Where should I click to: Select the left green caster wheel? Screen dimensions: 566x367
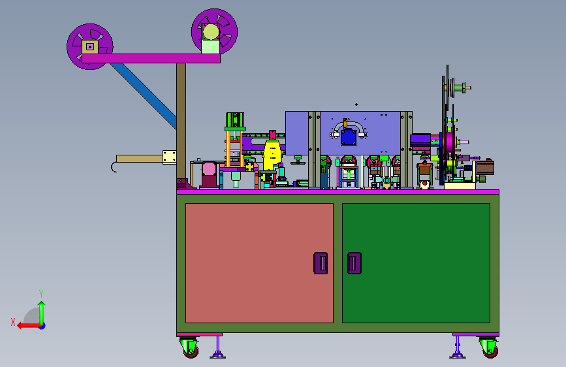(x=189, y=347)
